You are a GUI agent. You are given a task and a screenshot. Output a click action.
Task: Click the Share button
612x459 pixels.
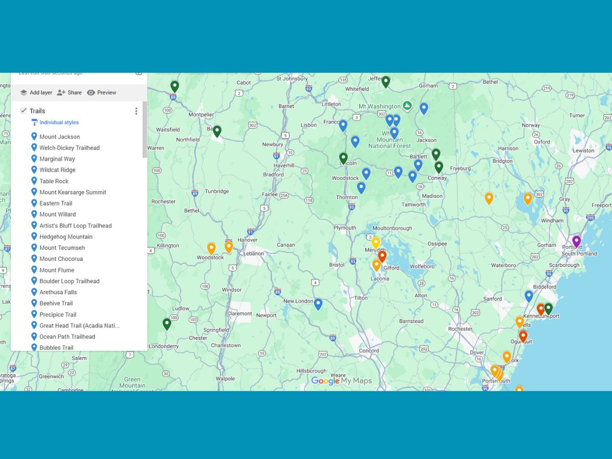(69, 93)
